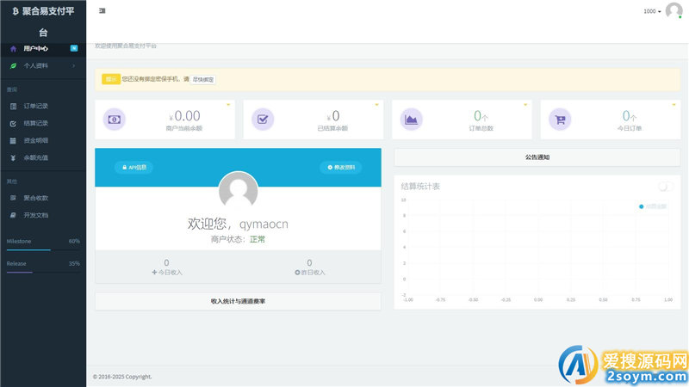Image resolution: width=689 pixels, height=387 pixels.
Task: Open the 1000 user dropdown
Action: [652, 11]
